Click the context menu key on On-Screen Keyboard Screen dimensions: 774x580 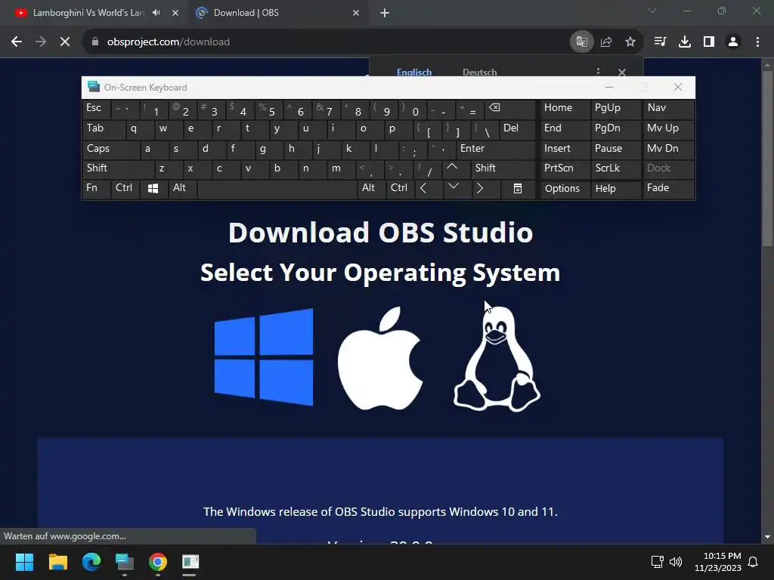[x=517, y=188]
